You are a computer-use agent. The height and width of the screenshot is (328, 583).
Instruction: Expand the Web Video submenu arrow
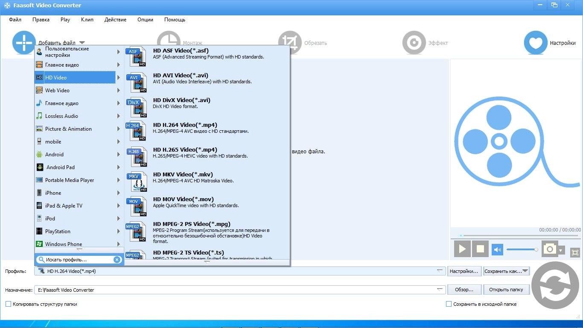click(x=119, y=91)
